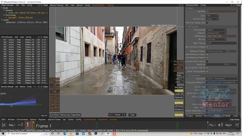Move Point Browser pane down with arrow
Viewport: 242px width, 136px height.
(x=41, y=37)
